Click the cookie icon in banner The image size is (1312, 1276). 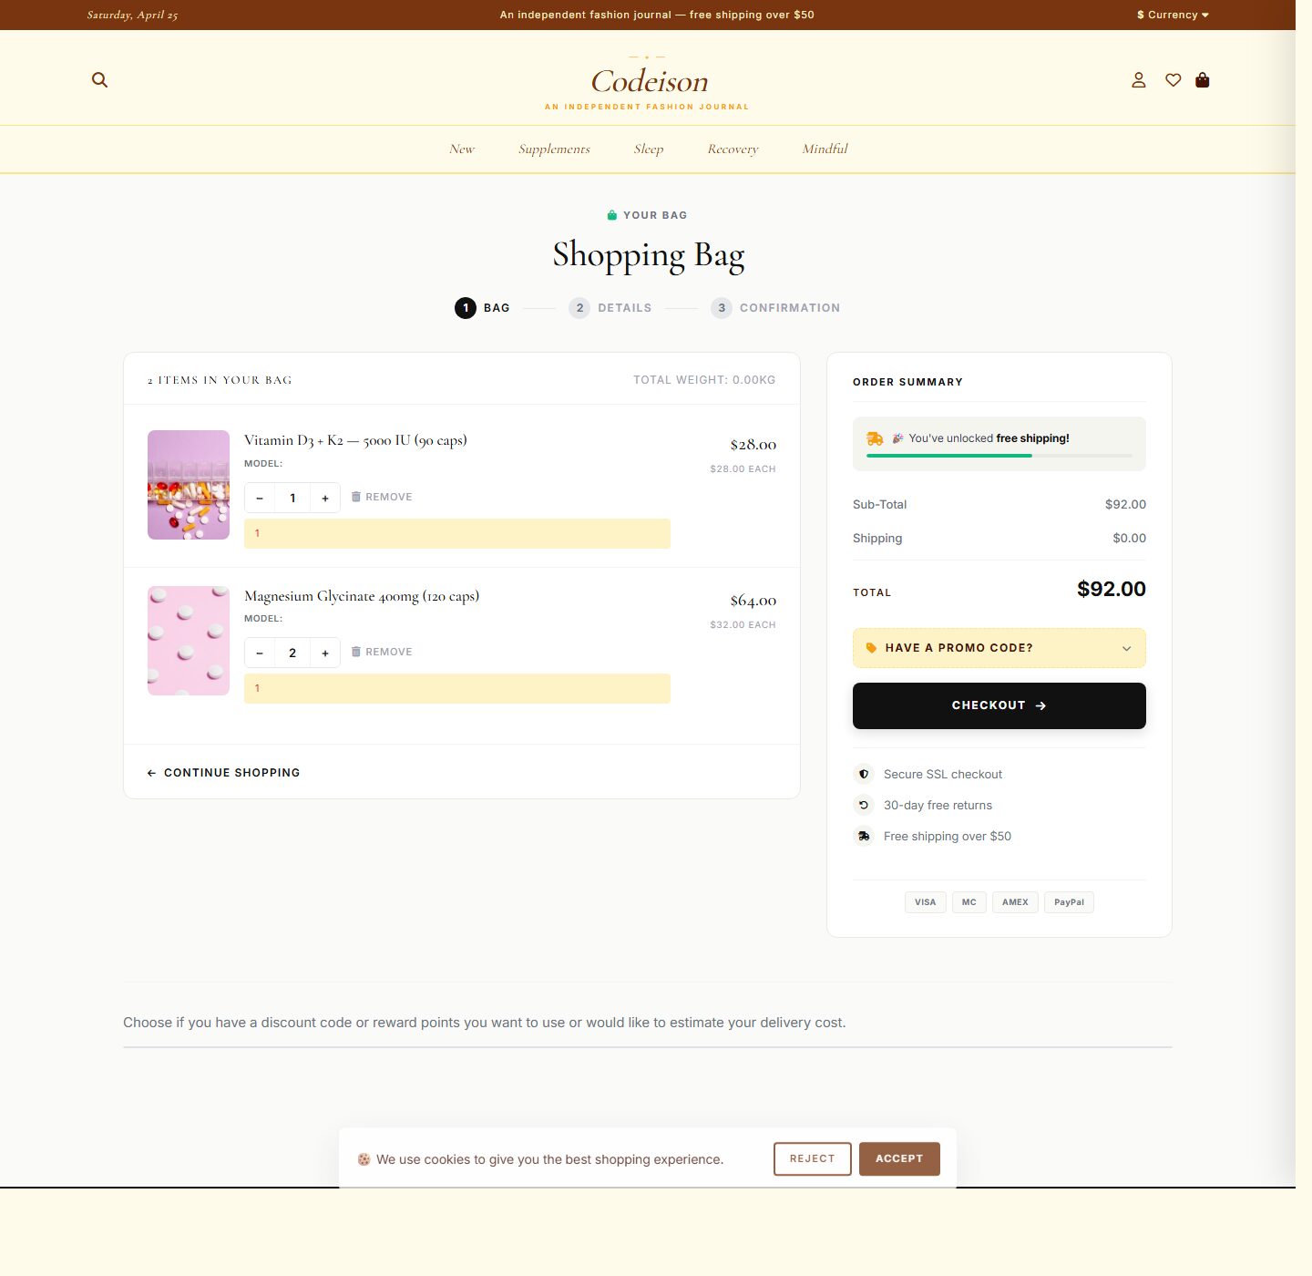point(364,1159)
